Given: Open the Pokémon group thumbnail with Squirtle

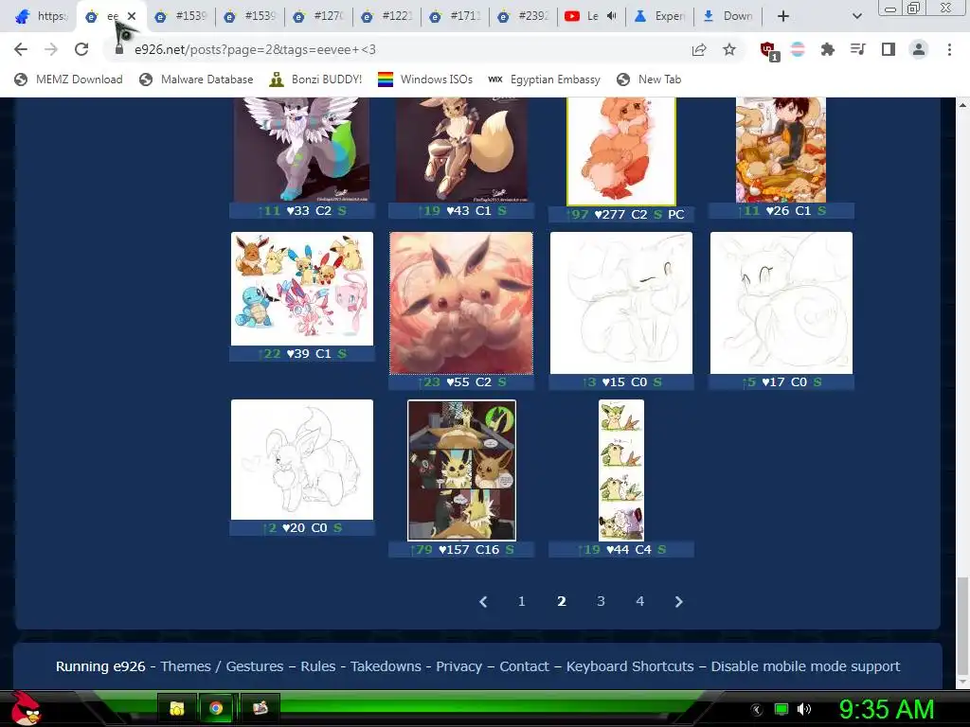Looking at the screenshot, I should [302, 289].
